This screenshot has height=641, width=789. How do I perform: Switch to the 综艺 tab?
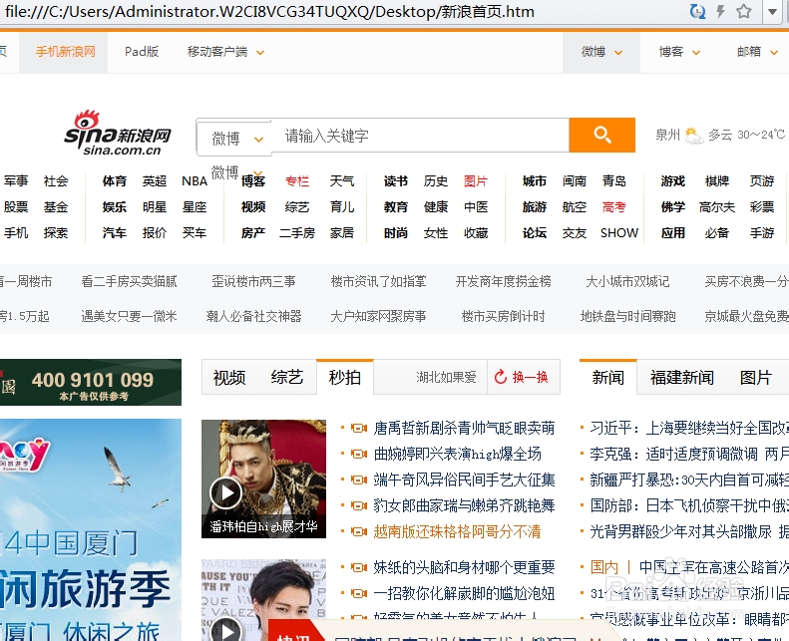click(287, 378)
